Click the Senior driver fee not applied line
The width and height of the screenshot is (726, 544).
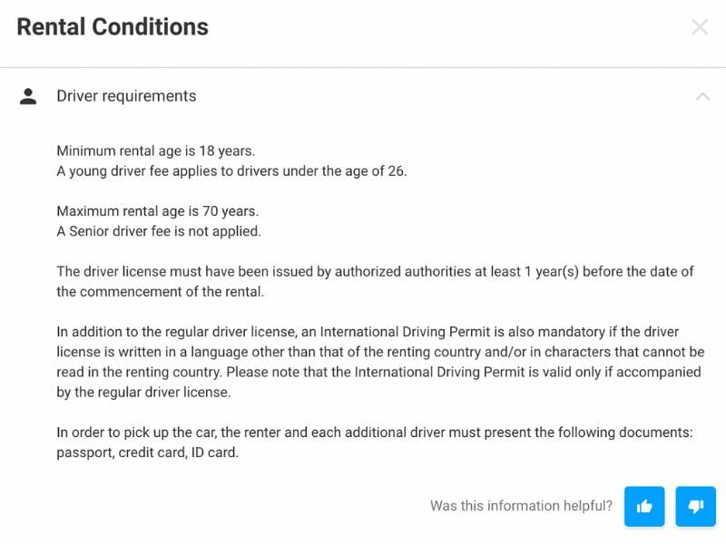point(159,231)
